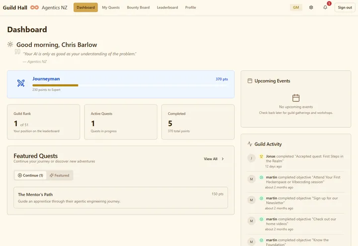Open the Bounty Board

point(138,7)
